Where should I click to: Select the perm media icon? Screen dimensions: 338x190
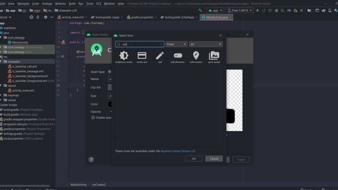(x=214, y=57)
